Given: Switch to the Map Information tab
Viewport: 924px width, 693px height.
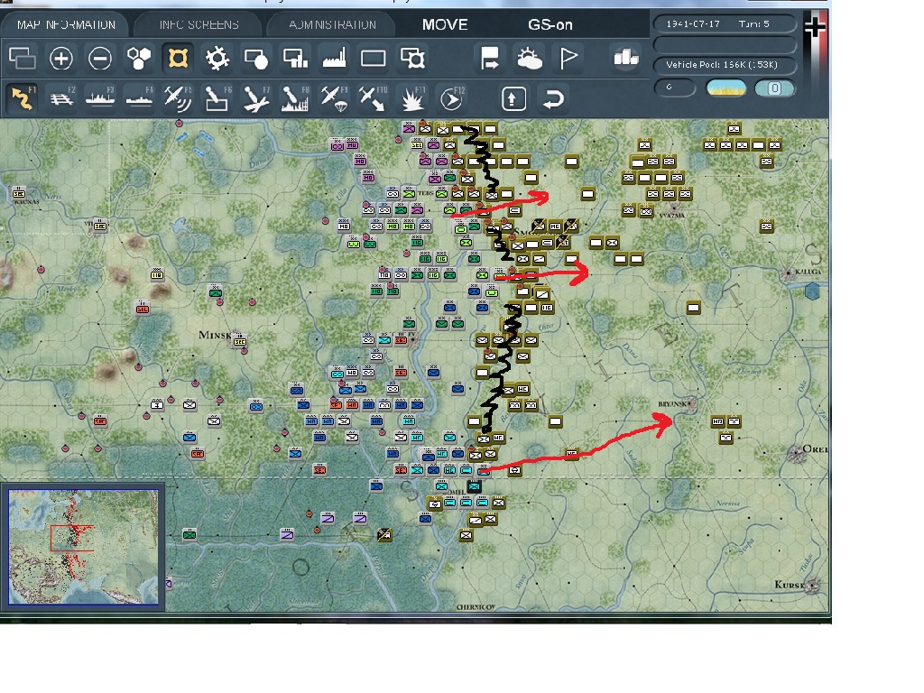Looking at the screenshot, I should [66, 24].
